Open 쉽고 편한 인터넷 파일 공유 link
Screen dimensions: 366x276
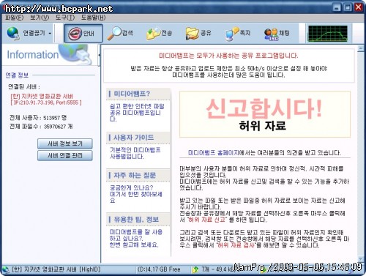click(137, 113)
